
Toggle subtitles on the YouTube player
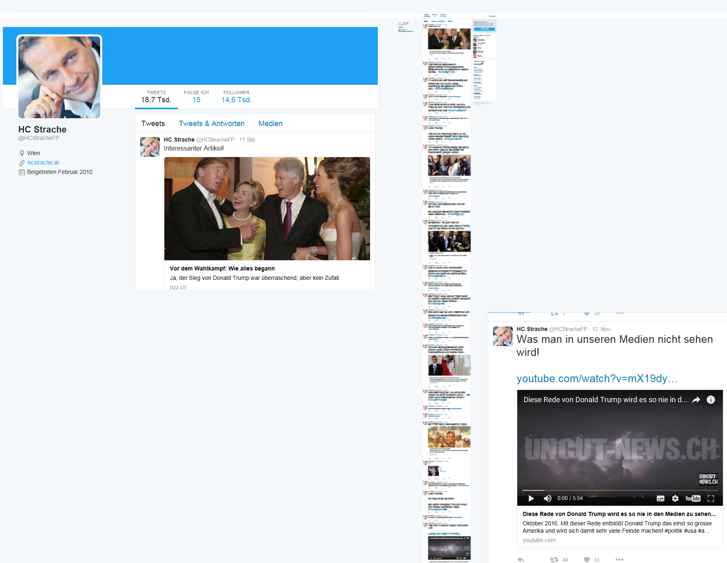pyautogui.click(x=660, y=498)
